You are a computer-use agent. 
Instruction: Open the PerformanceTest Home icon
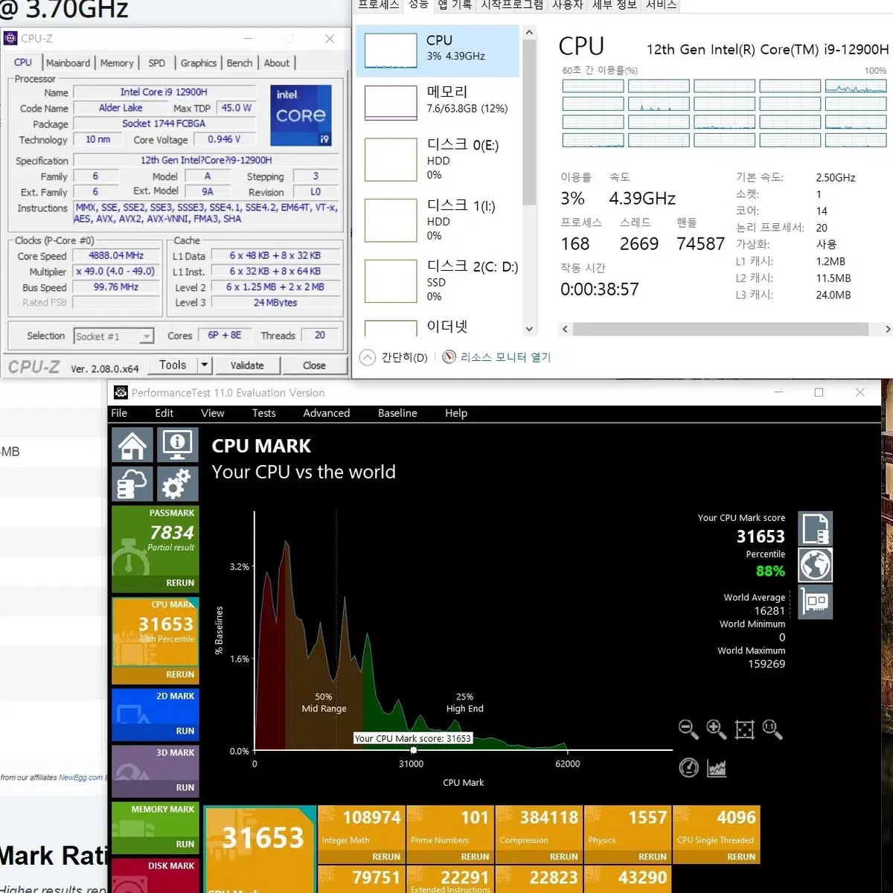(132, 445)
